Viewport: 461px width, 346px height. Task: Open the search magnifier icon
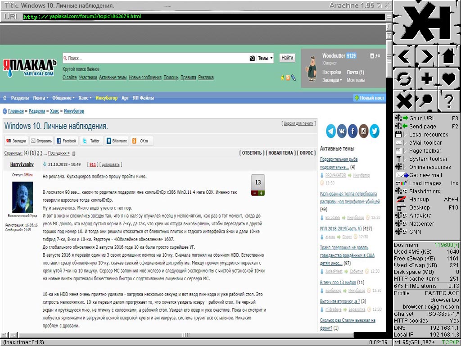click(426, 101)
